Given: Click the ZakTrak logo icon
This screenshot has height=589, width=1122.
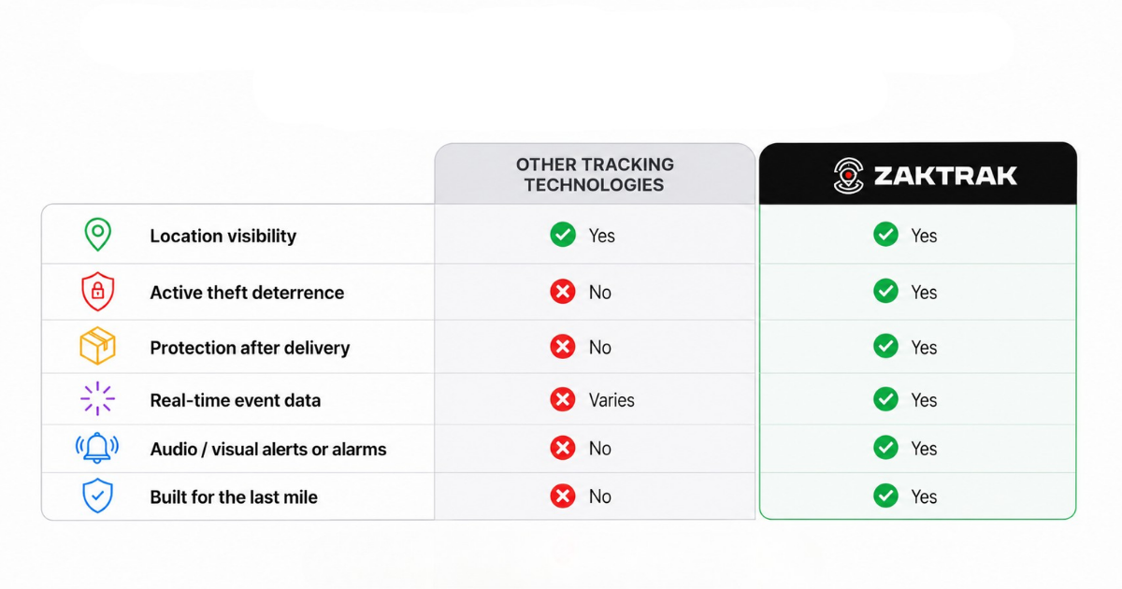Looking at the screenshot, I should pos(848,175).
